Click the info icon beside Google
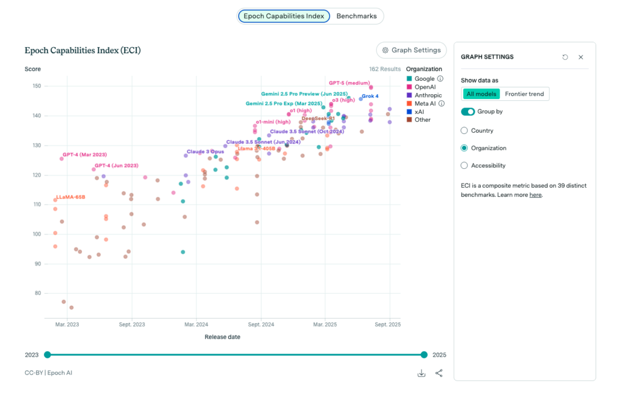The height and width of the screenshot is (394, 617). coord(440,78)
